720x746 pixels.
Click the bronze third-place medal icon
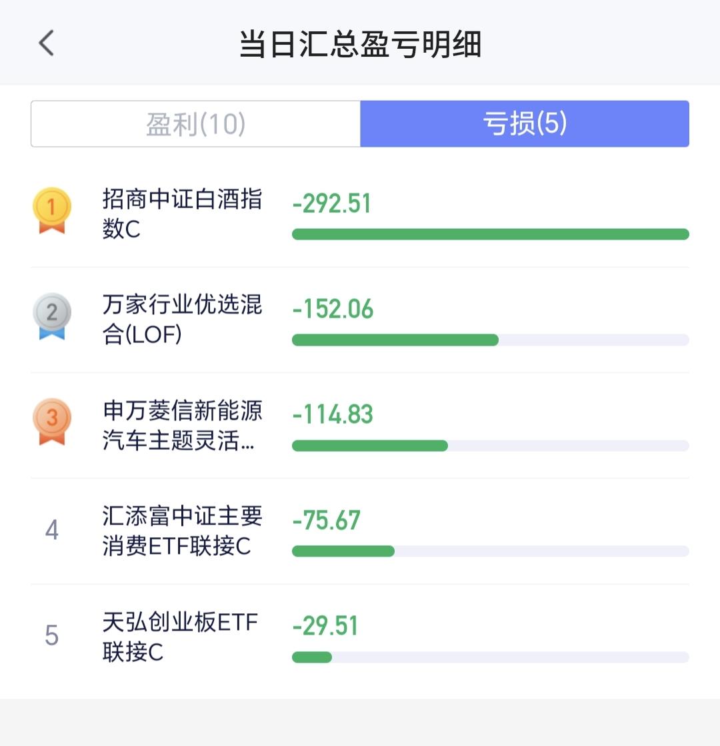coord(51,422)
